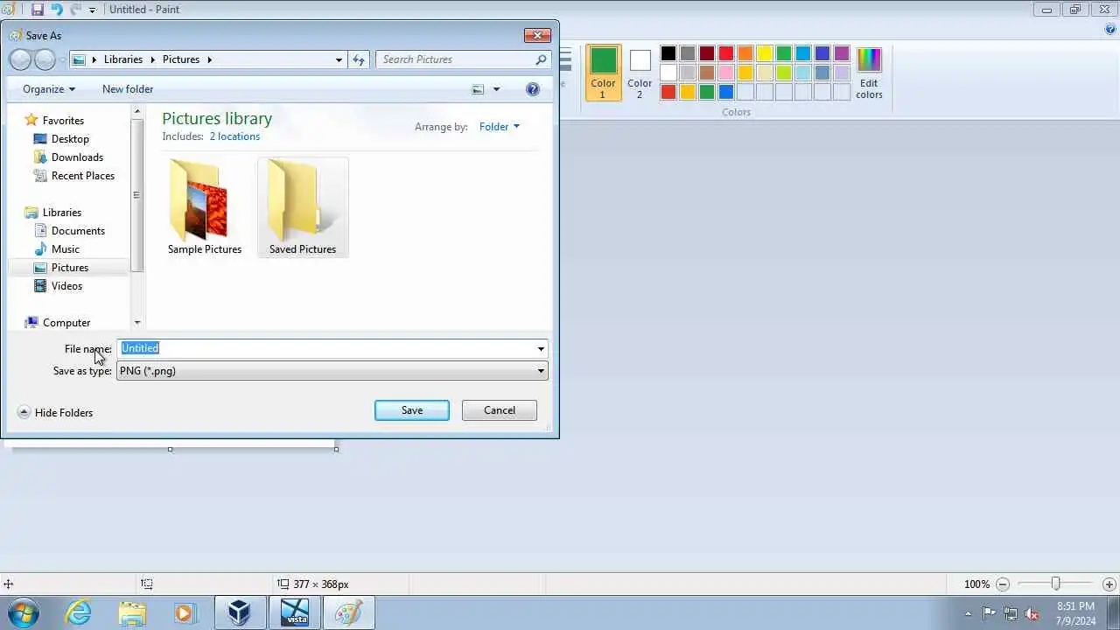Click the Paint Help icon

tap(1110, 30)
